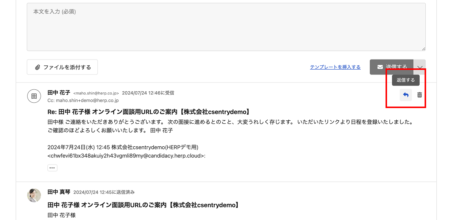The width and height of the screenshot is (451, 220).
Task: Click the 返信する tooltip label
Action: coord(405,80)
